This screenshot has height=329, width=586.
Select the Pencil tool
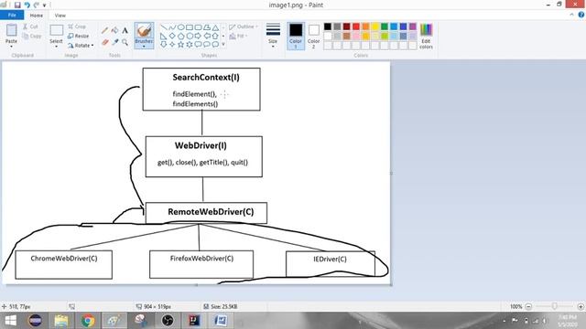[x=105, y=30]
